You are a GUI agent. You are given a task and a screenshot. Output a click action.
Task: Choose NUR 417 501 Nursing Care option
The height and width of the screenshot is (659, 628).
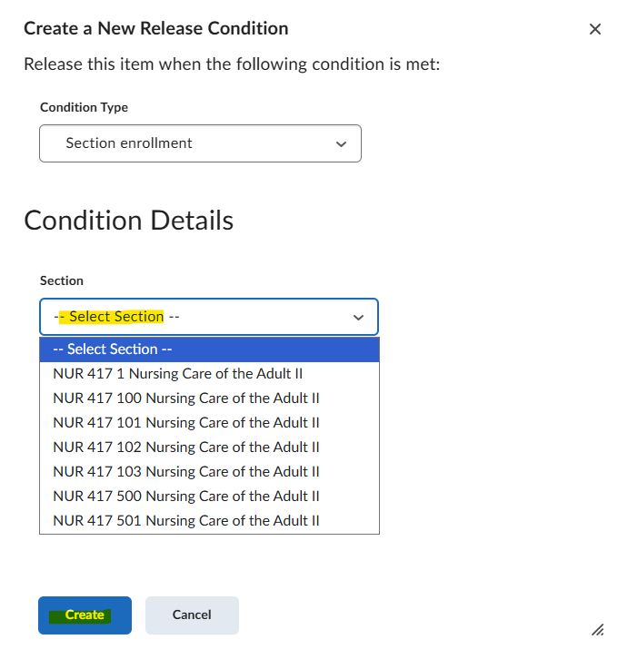tap(209, 521)
